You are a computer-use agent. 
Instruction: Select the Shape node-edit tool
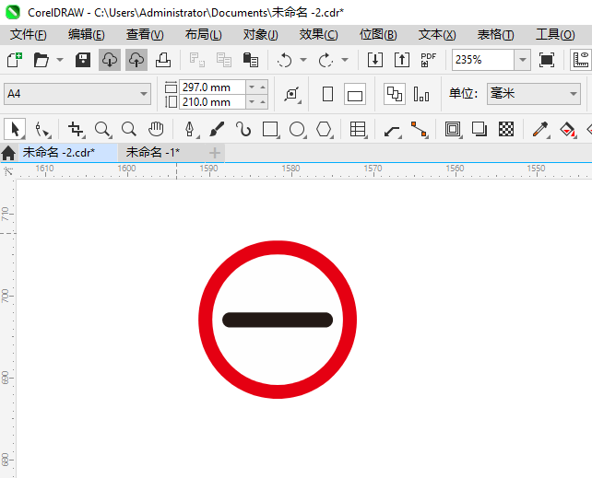[x=42, y=129]
